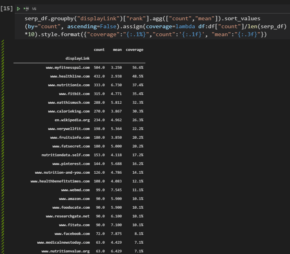Select the www.medicalnewstoday.com row label
Image resolution: width=290 pixels, height=254 pixels.
(64, 242)
